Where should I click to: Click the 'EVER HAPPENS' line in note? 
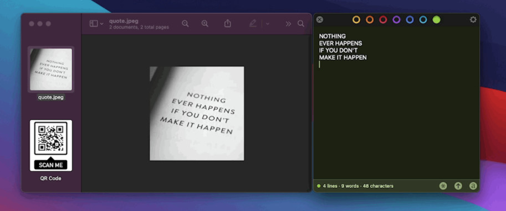point(340,44)
